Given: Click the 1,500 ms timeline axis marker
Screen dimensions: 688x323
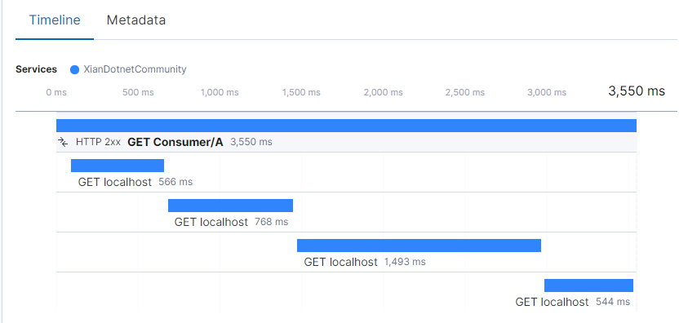Looking at the screenshot, I should click(x=301, y=92).
